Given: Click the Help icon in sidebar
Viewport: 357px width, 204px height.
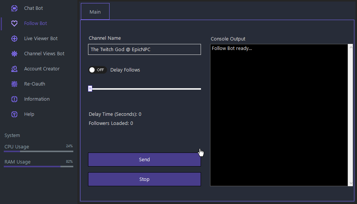Looking at the screenshot, I should pyautogui.click(x=14, y=114).
